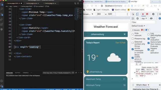The image size is (161, 90).
Task: Filter problems using funnel icon
Action: coord(73,73)
